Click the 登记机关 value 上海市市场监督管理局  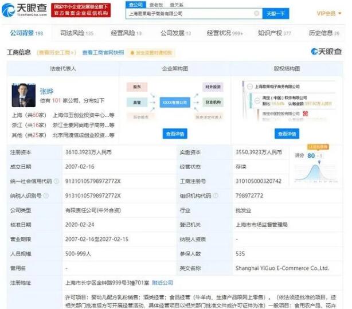(x=262, y=225)
